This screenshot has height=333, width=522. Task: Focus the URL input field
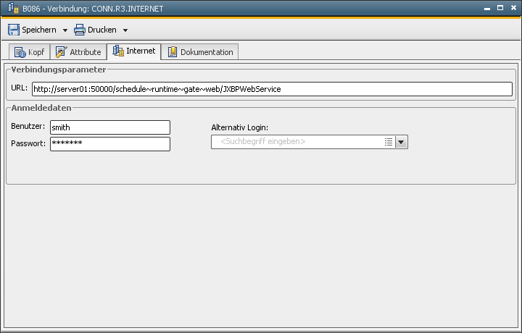tap(272, 89)
